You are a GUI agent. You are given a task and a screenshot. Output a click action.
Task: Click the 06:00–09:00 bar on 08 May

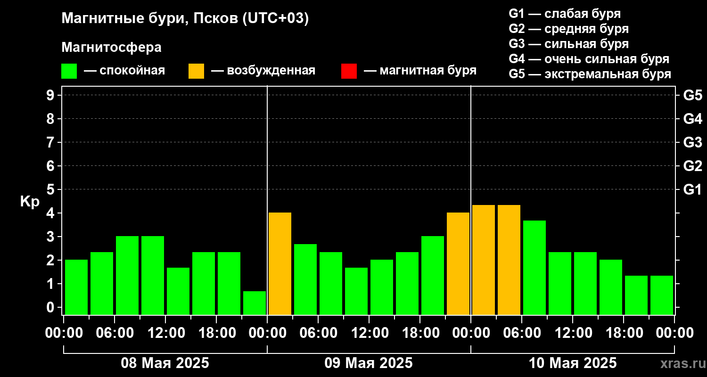(x=127, y=275)
